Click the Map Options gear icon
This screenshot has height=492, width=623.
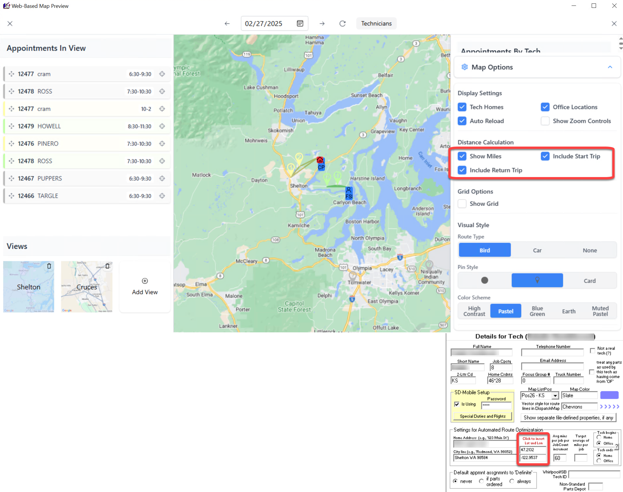[x=465, y=67]
